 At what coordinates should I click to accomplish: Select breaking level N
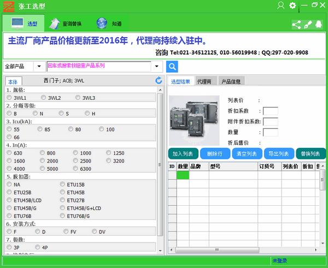(x=35, y=113)
